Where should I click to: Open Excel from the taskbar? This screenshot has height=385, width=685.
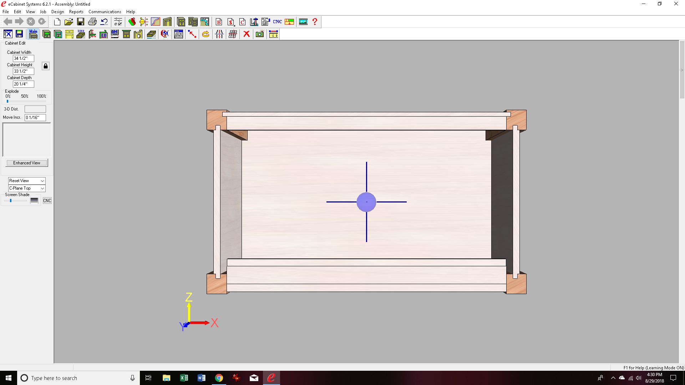pyautogui.click(x=184, y=378)
